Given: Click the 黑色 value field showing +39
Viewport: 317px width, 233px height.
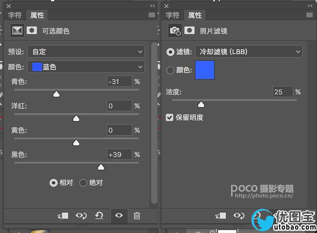Looking at the screenshot, I should 119,154.
